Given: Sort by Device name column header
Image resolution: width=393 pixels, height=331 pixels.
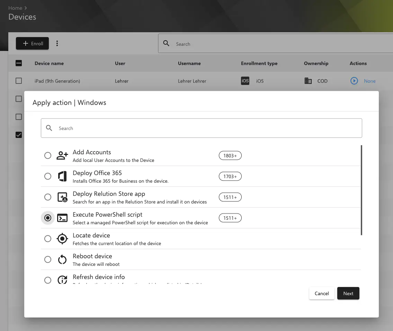Looking at the screenshot, I should click(x=49, y=63).
